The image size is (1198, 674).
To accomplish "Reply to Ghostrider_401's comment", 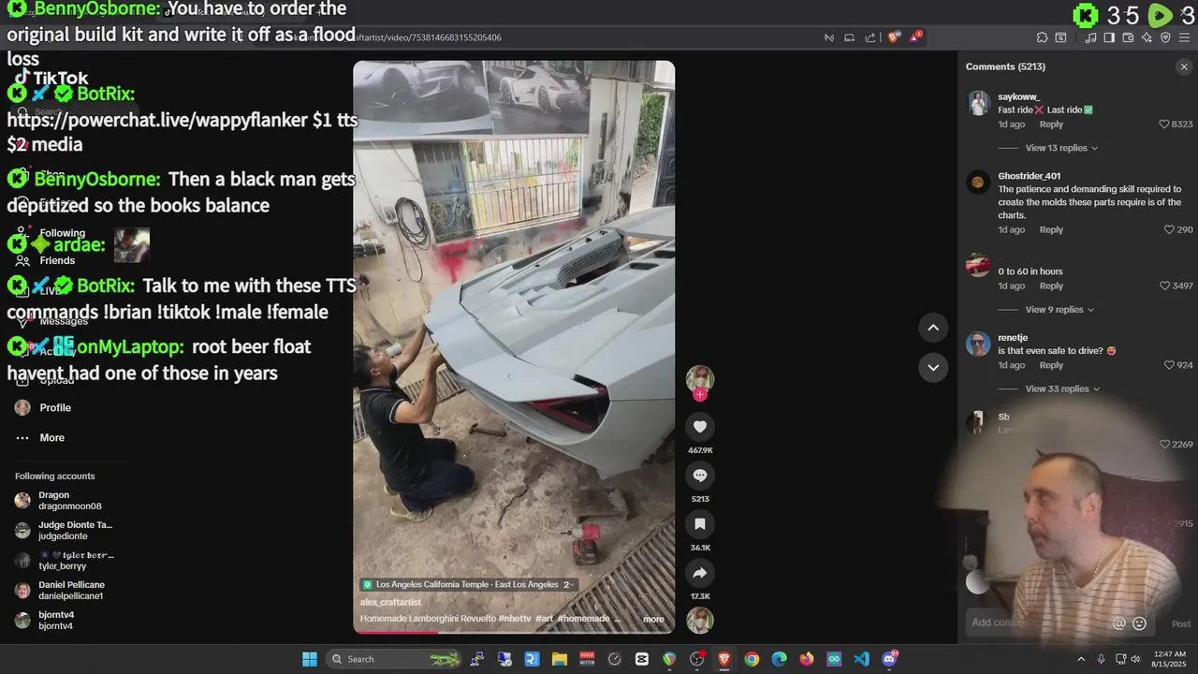I will tap(1051, 229).
